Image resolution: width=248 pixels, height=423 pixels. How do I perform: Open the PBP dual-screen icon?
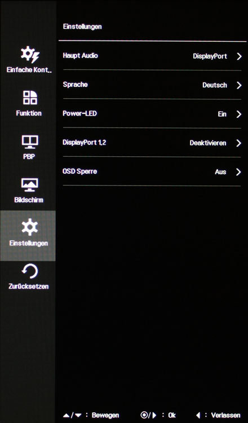coord(30,142)
